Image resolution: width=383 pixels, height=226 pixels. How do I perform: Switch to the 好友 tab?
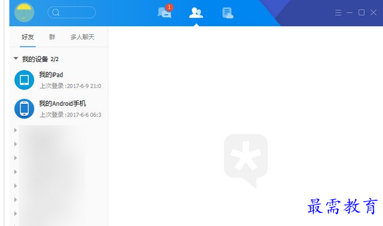point(27,37)
